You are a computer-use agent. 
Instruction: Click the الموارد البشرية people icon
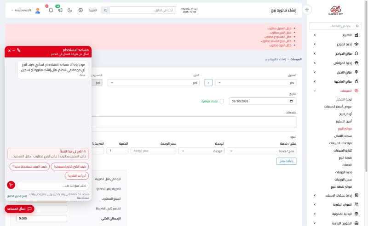(x=356, y=204)
